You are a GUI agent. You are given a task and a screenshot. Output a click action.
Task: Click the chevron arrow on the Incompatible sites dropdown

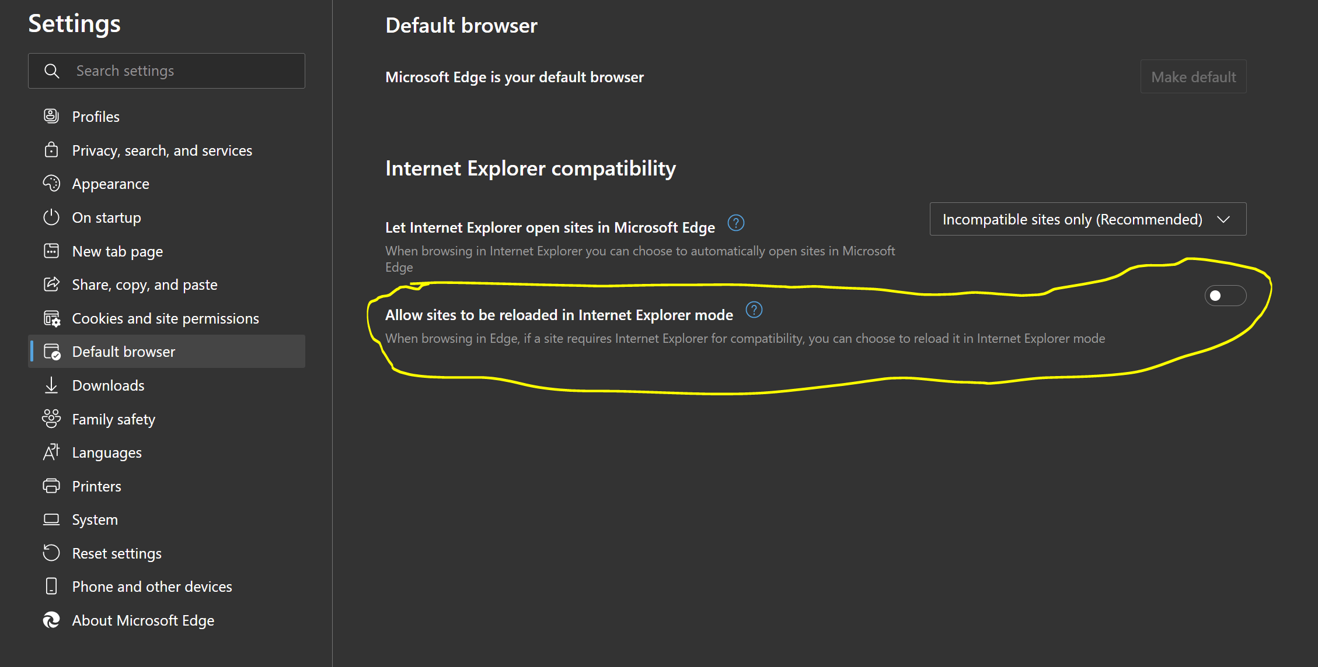pyautogui.click(x=1223, y=220)
